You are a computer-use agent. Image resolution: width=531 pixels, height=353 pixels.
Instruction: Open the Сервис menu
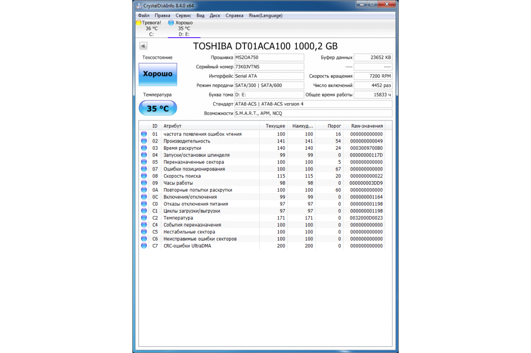[183, 16]
